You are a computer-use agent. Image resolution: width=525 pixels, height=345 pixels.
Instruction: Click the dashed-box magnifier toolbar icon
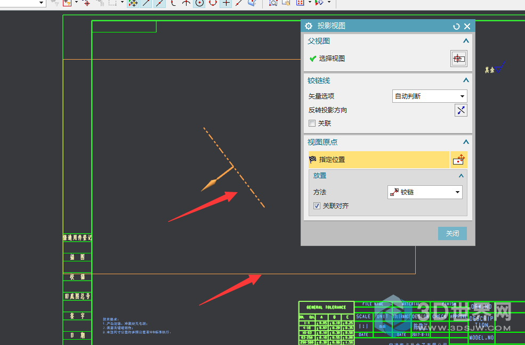[273, 3]
